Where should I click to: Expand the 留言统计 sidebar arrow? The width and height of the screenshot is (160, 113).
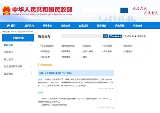(x=31, y=73)
